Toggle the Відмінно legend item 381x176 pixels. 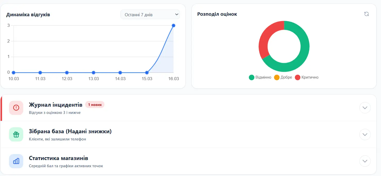[x=260, y=77]
